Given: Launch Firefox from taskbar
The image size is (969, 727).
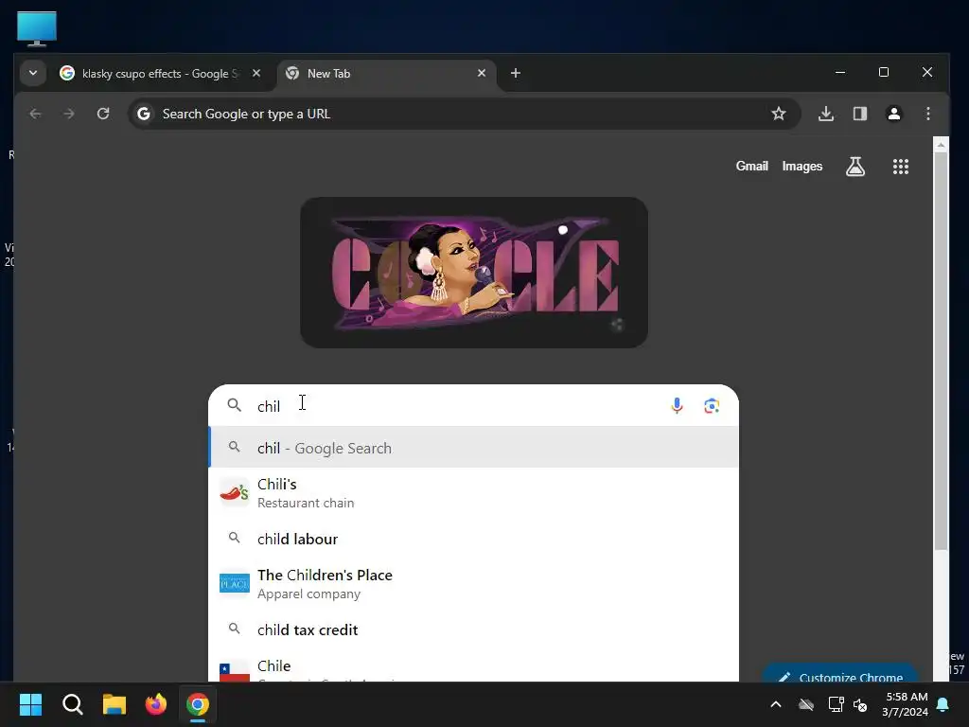Looking at the screenshot, I should point(156,704).
